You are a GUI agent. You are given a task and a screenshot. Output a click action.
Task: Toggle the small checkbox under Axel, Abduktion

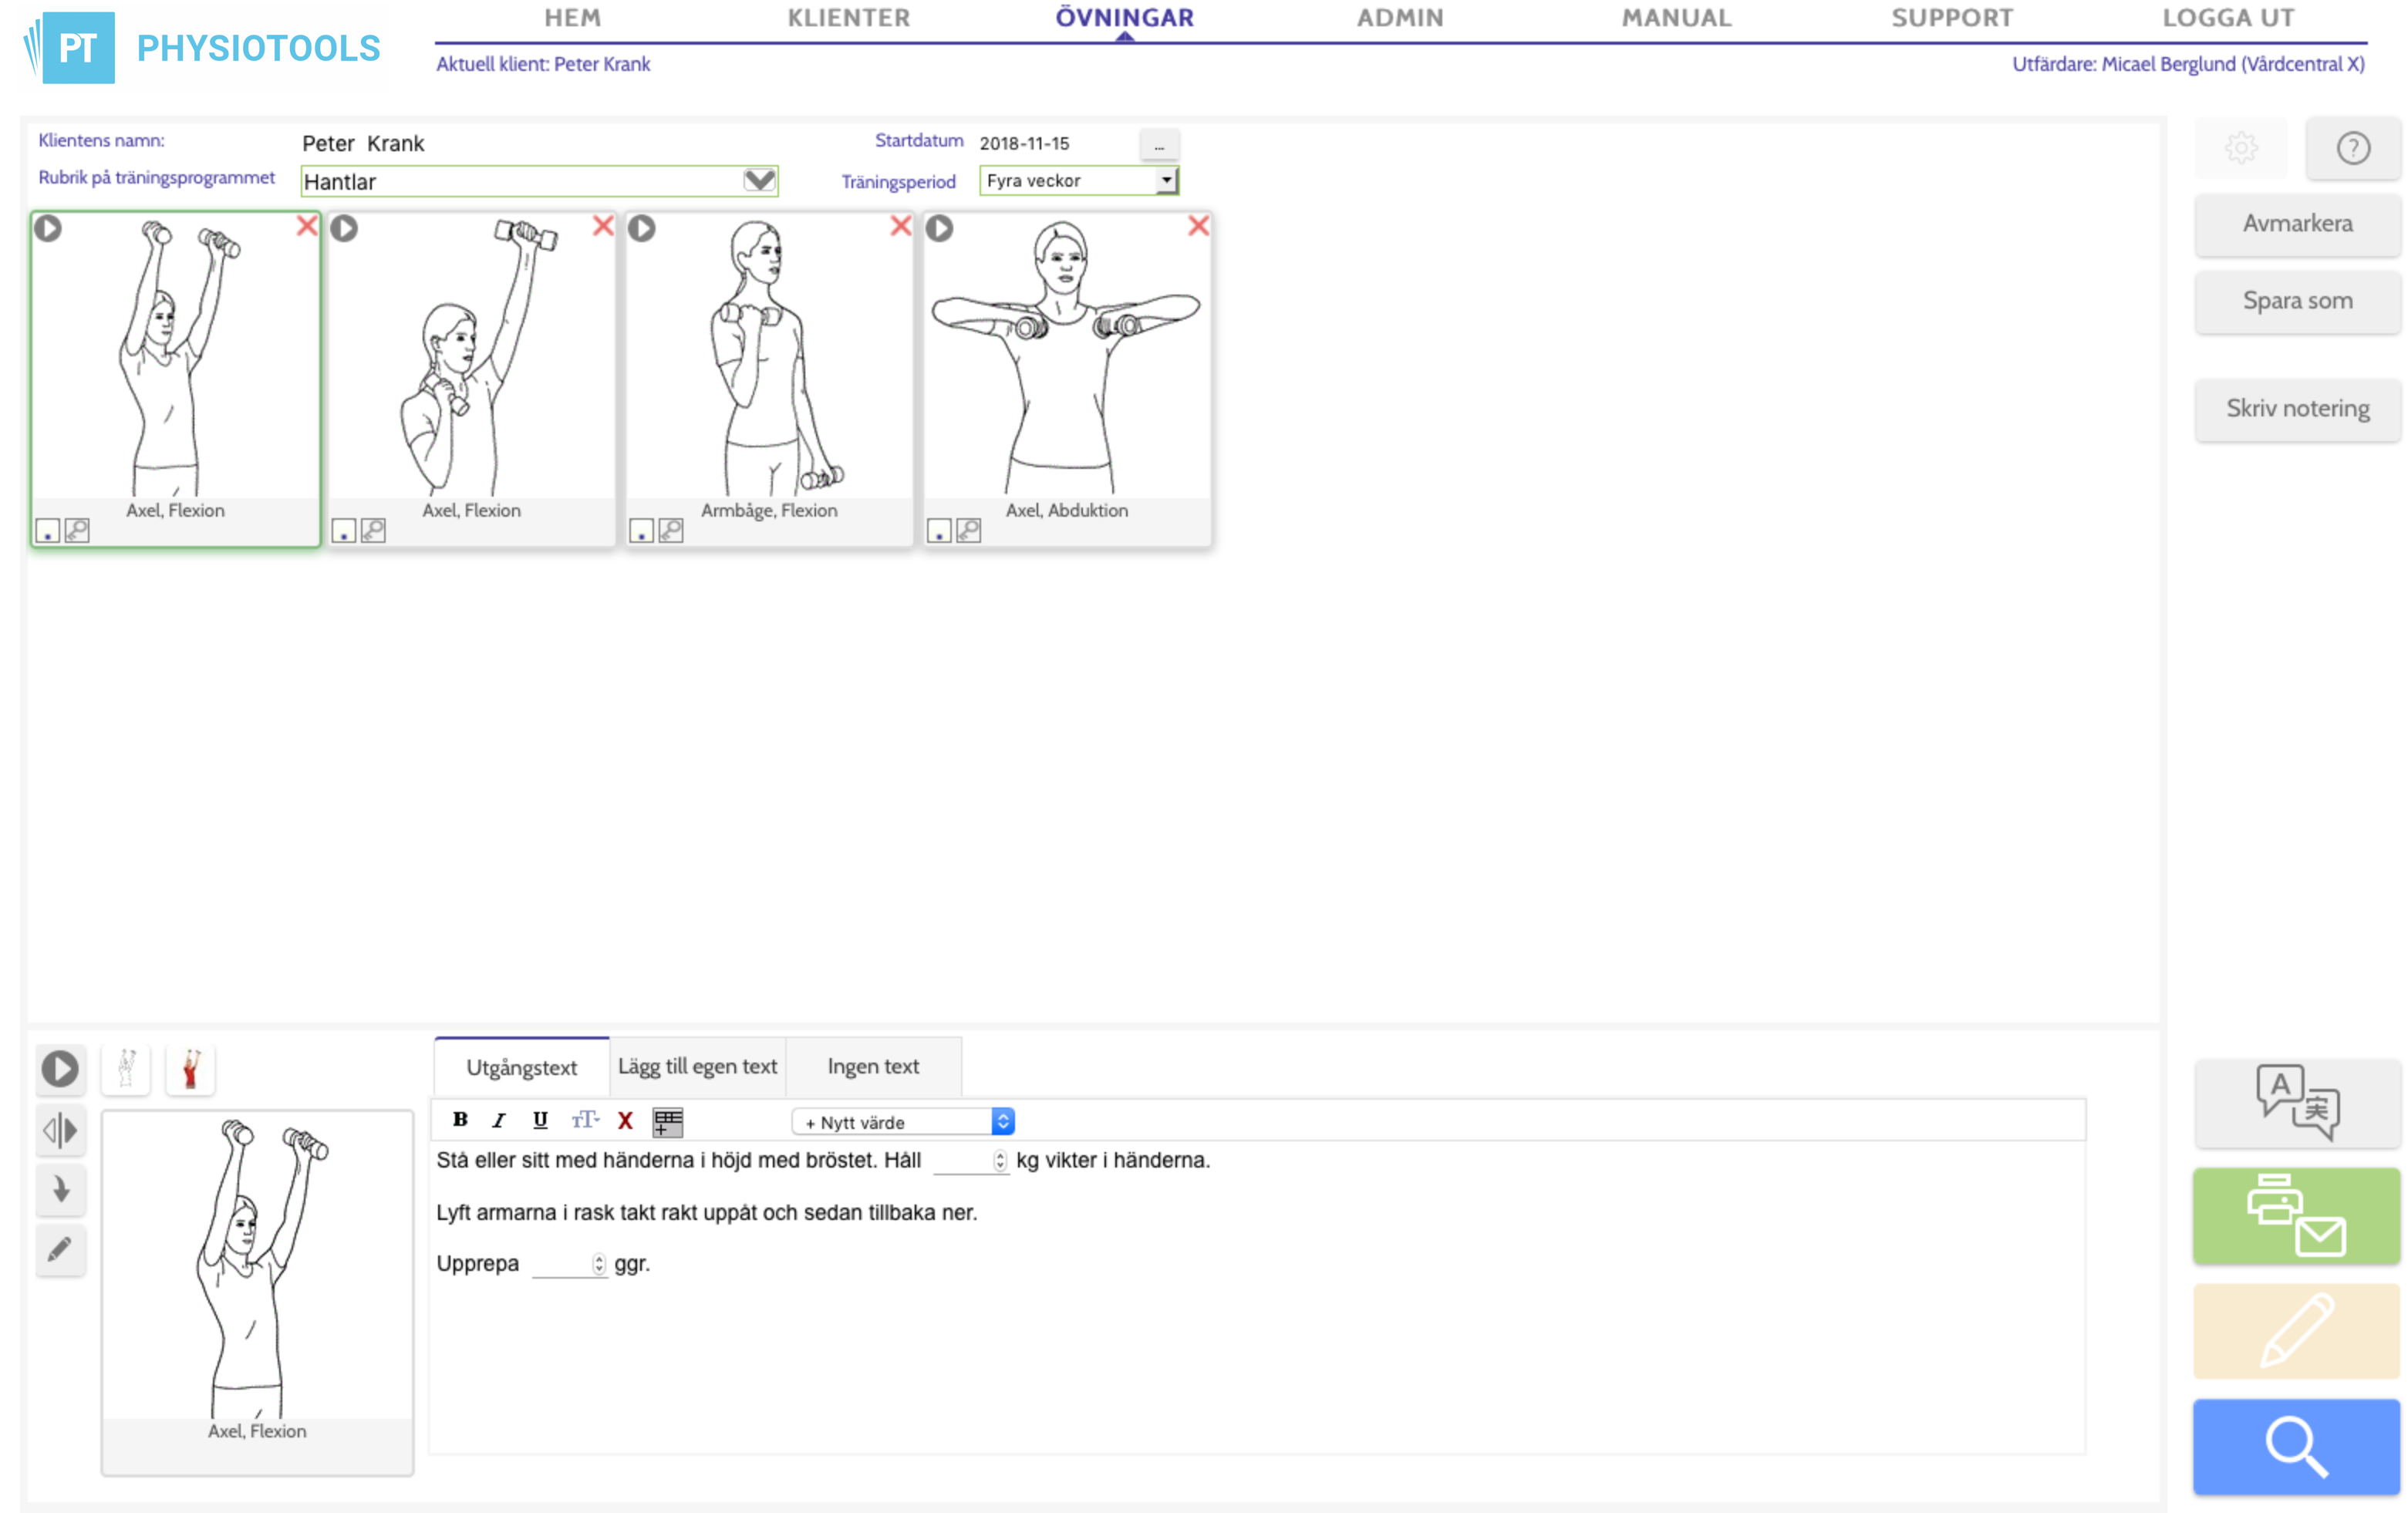pos(938,531)
